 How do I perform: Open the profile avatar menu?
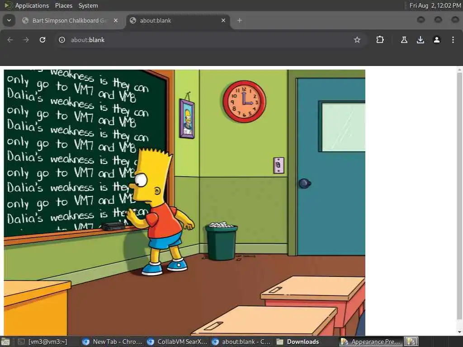point(437,40)
